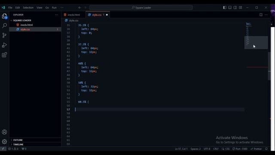Click the 37.5% keyframe selector line

click(83, 44)
